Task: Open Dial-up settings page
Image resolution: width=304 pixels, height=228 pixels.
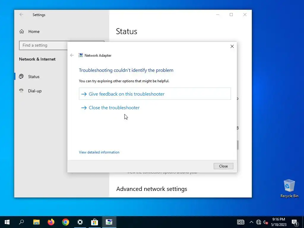Action: tap(35, 91)
